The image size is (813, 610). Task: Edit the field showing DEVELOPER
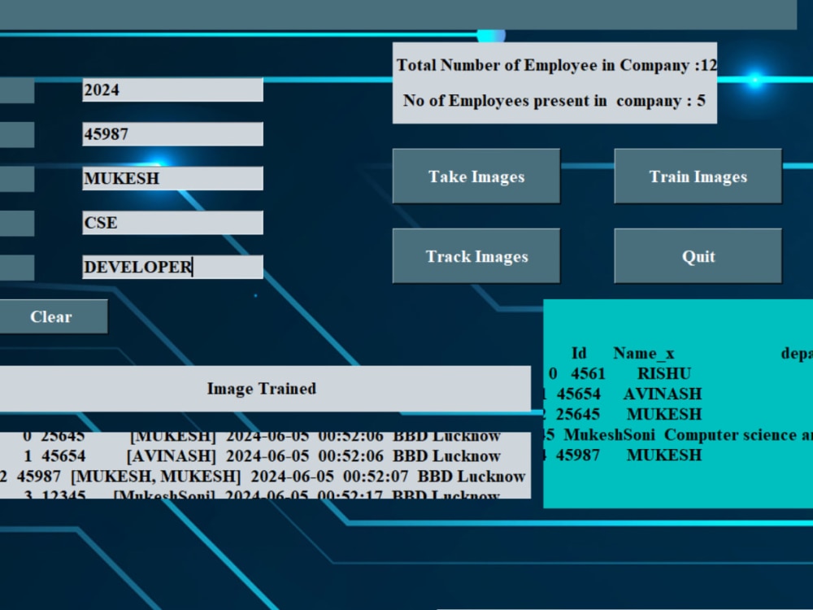coord(172,267)
